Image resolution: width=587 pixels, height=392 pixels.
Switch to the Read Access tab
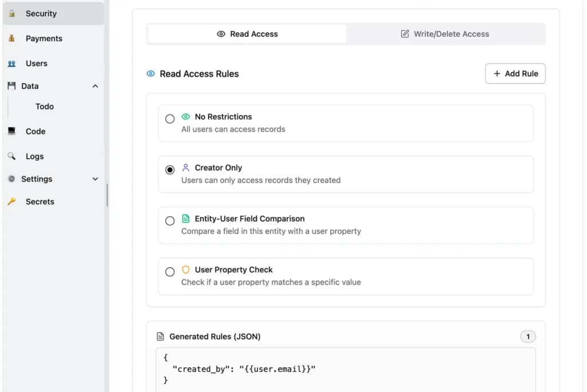click(247, 34)
